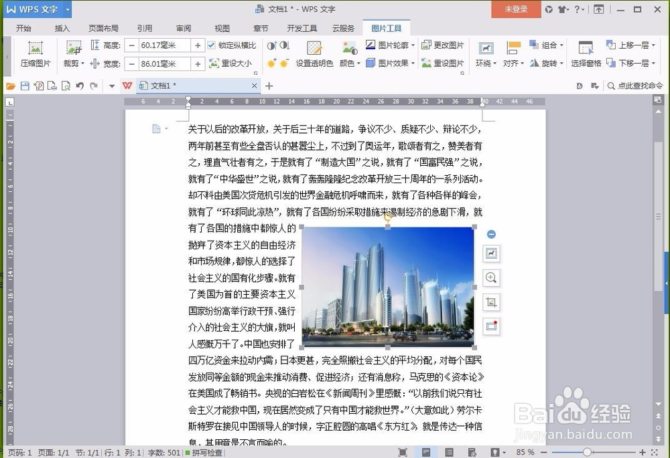Increase picture height with plus stepper
670x458 pixels.
tap(198, 45)
